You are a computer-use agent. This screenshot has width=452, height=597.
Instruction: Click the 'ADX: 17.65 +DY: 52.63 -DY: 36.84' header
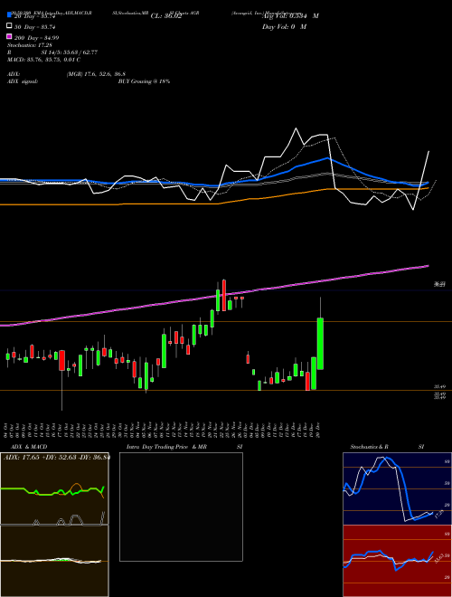57,458
